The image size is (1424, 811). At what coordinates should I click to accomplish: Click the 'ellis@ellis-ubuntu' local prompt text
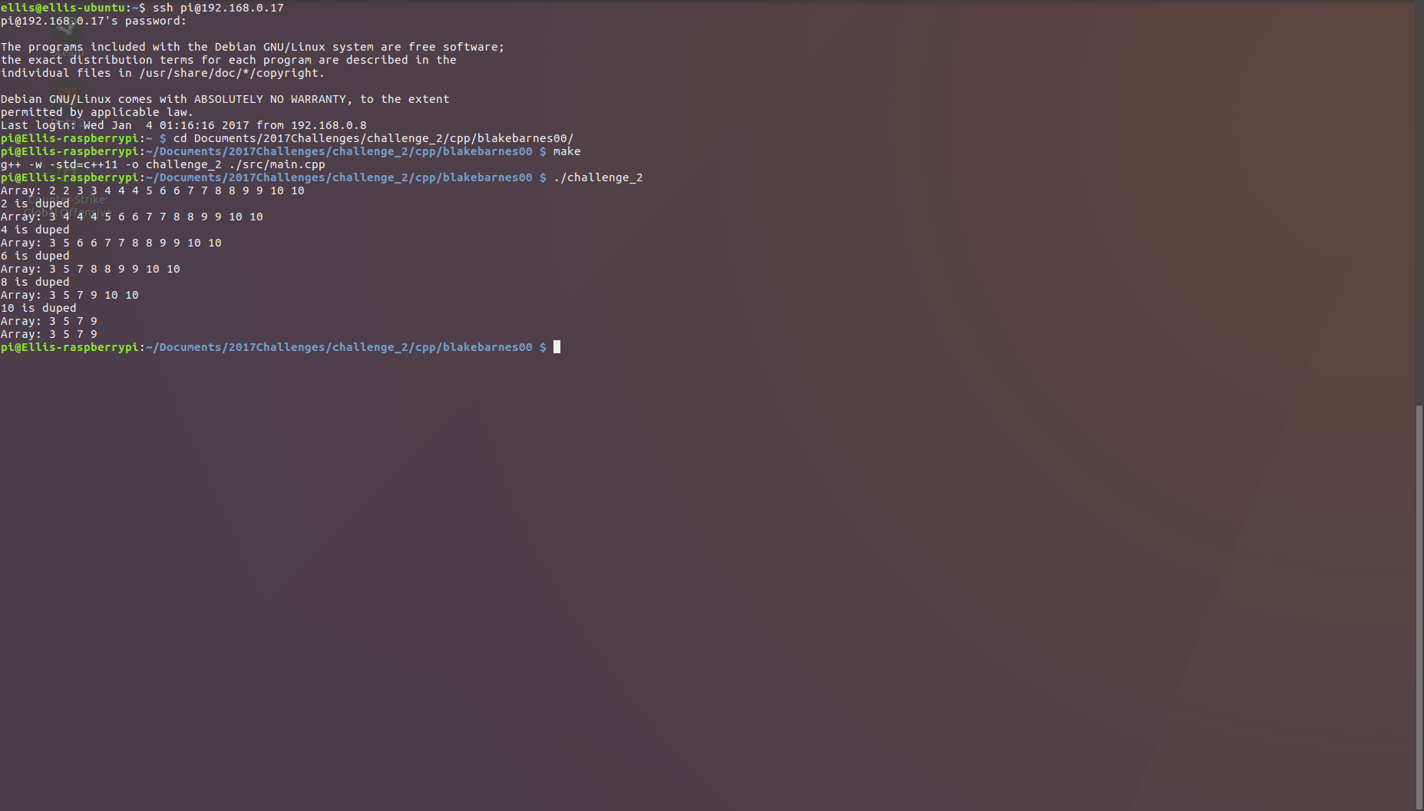(x=63, y=8)
